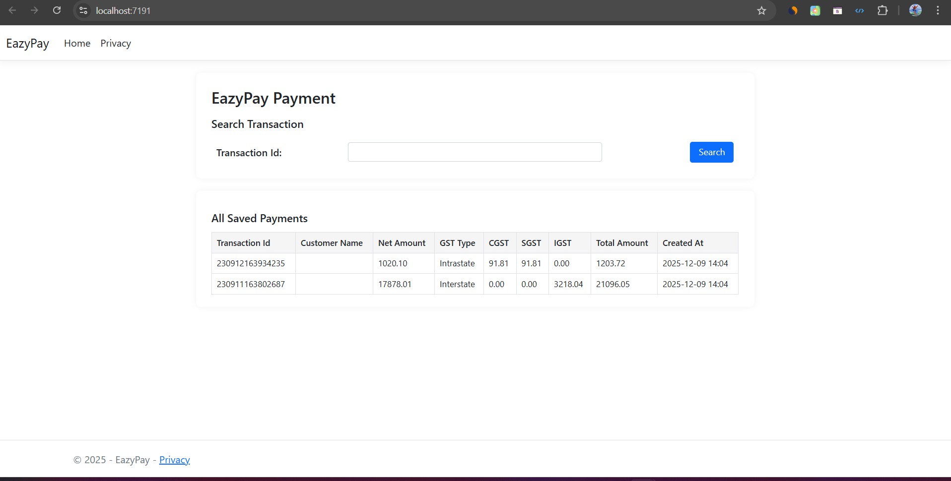
Task: Bookmark this page with star icon
Action: pyautogui.click(x=761, y=10)
